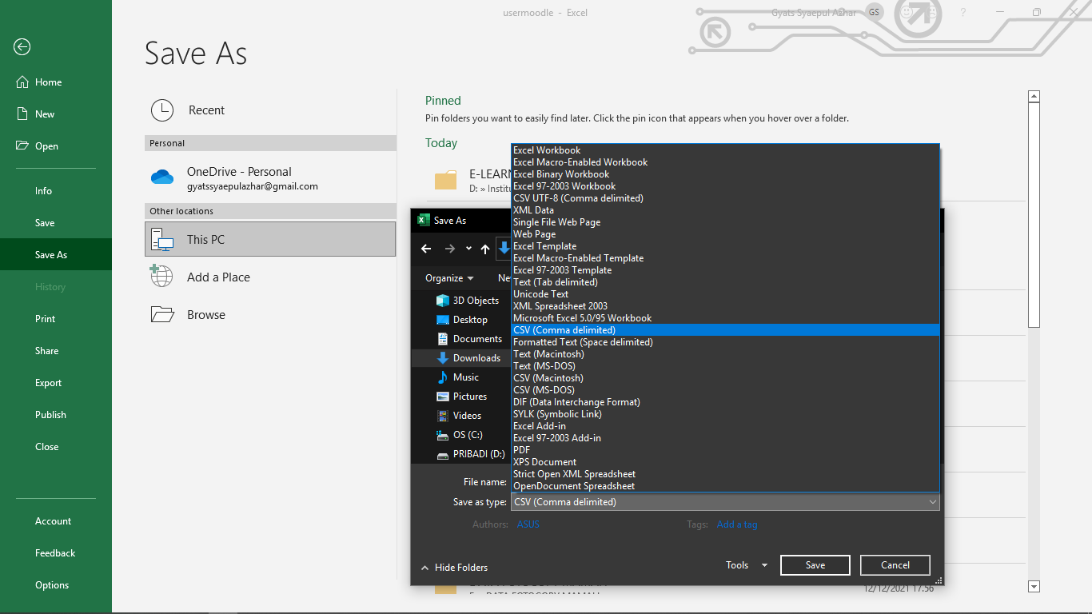Click Close in the backstage sidebar
1092x614 pixels.
pos(56,447)
